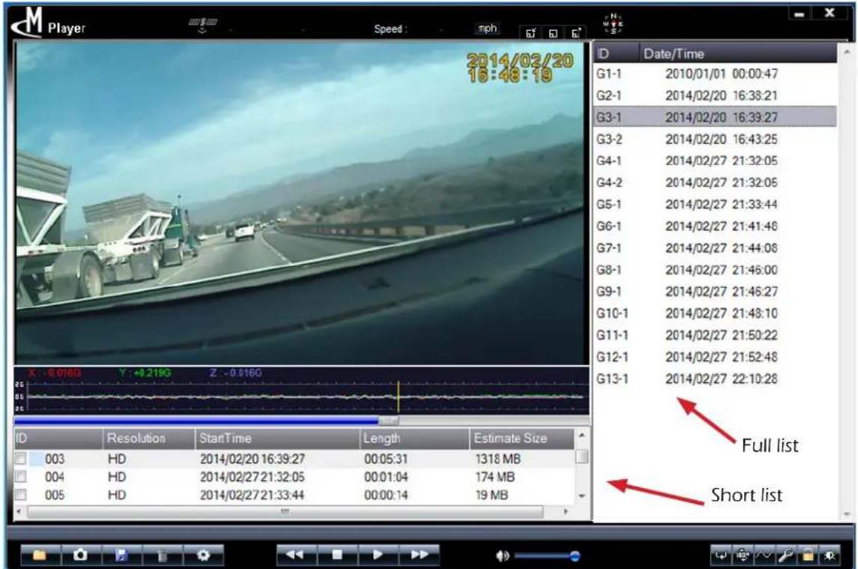858x569 pixels.
Task: Click the blue playback progress bar
Action: click(196, 421)
